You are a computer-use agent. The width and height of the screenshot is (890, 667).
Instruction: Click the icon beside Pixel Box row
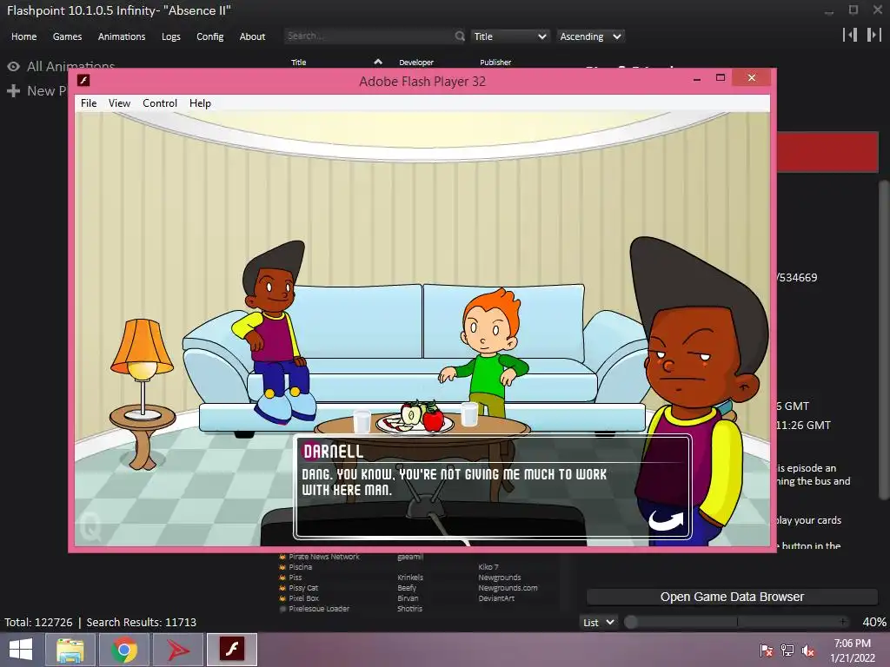(282, 598)
